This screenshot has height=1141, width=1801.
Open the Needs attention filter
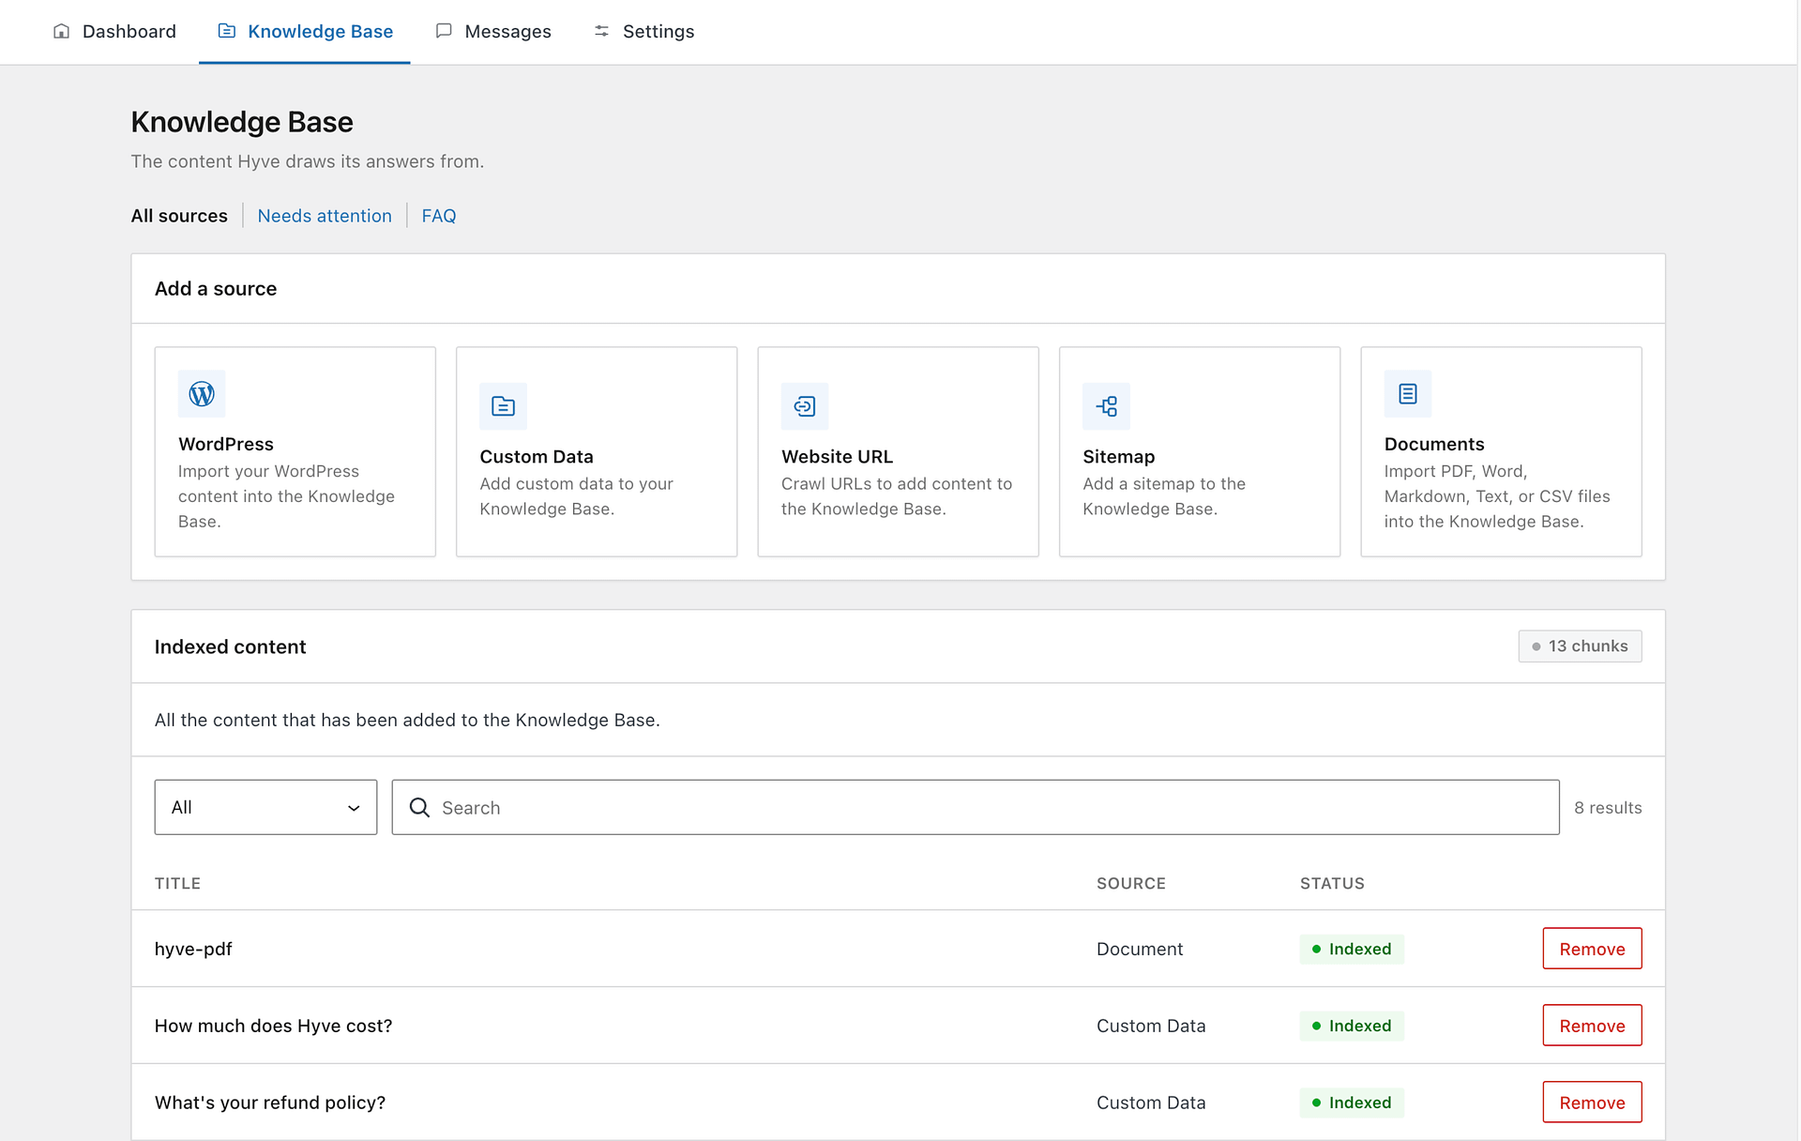pyautogui.click(x=325, y=215)
